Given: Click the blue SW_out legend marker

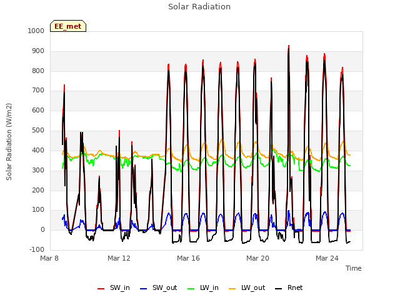Looking at the screenshot, I should point(144,289).
